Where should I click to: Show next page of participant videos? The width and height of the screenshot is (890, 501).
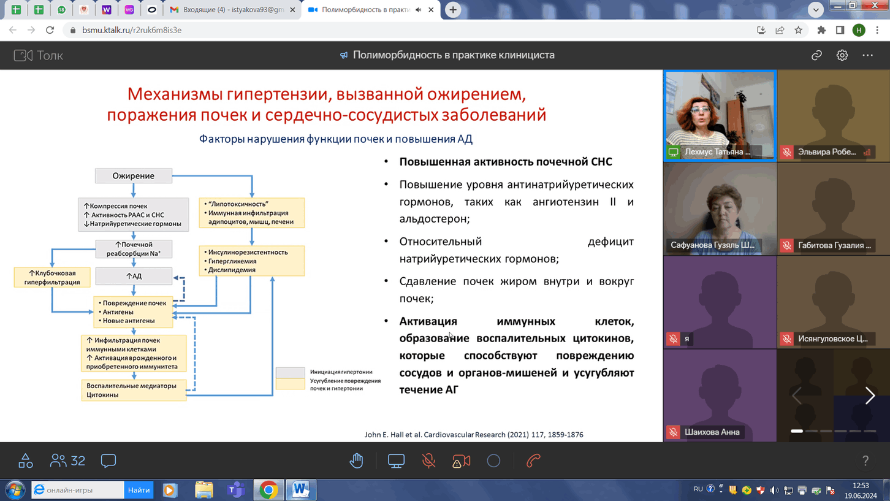point(870,396)
